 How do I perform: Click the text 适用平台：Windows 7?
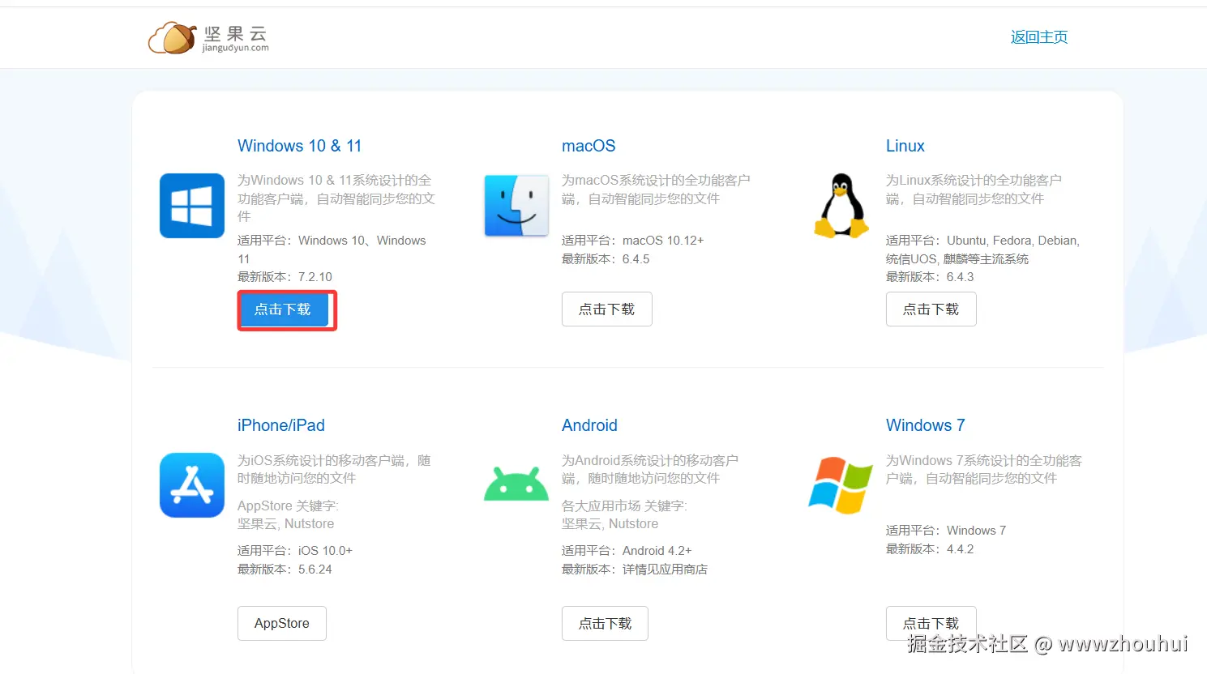pyautogui.click(x=946, y=531)
